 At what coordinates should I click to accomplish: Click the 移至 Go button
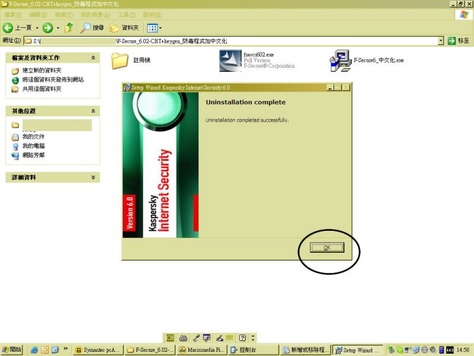point(459,41)
